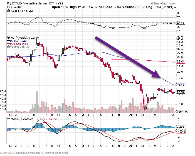Click the 10.0 price axis label
The width and height of the screenshot is (195, 156).
pyautogui.click(x=180, y=104)
